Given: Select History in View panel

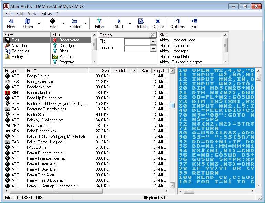Looking at the screenshot, I should (26, 57).
